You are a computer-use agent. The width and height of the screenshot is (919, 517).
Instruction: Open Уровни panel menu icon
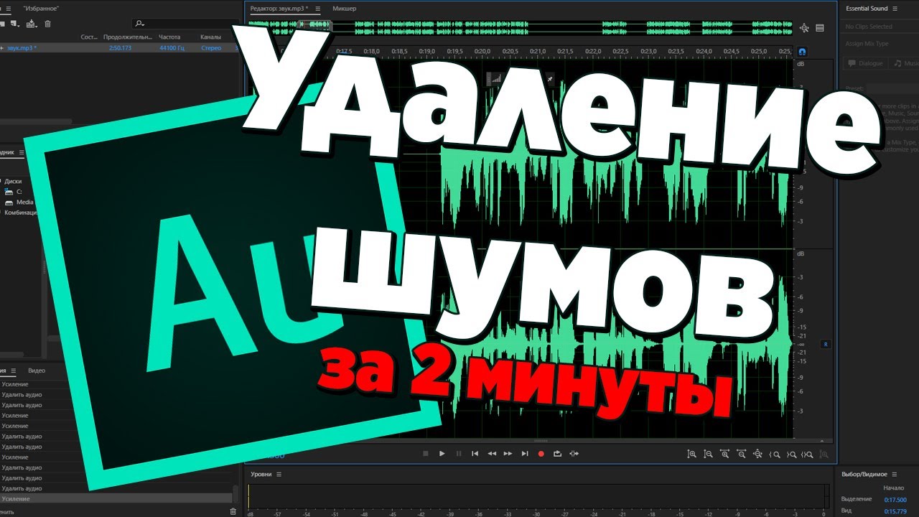[279, 475]
